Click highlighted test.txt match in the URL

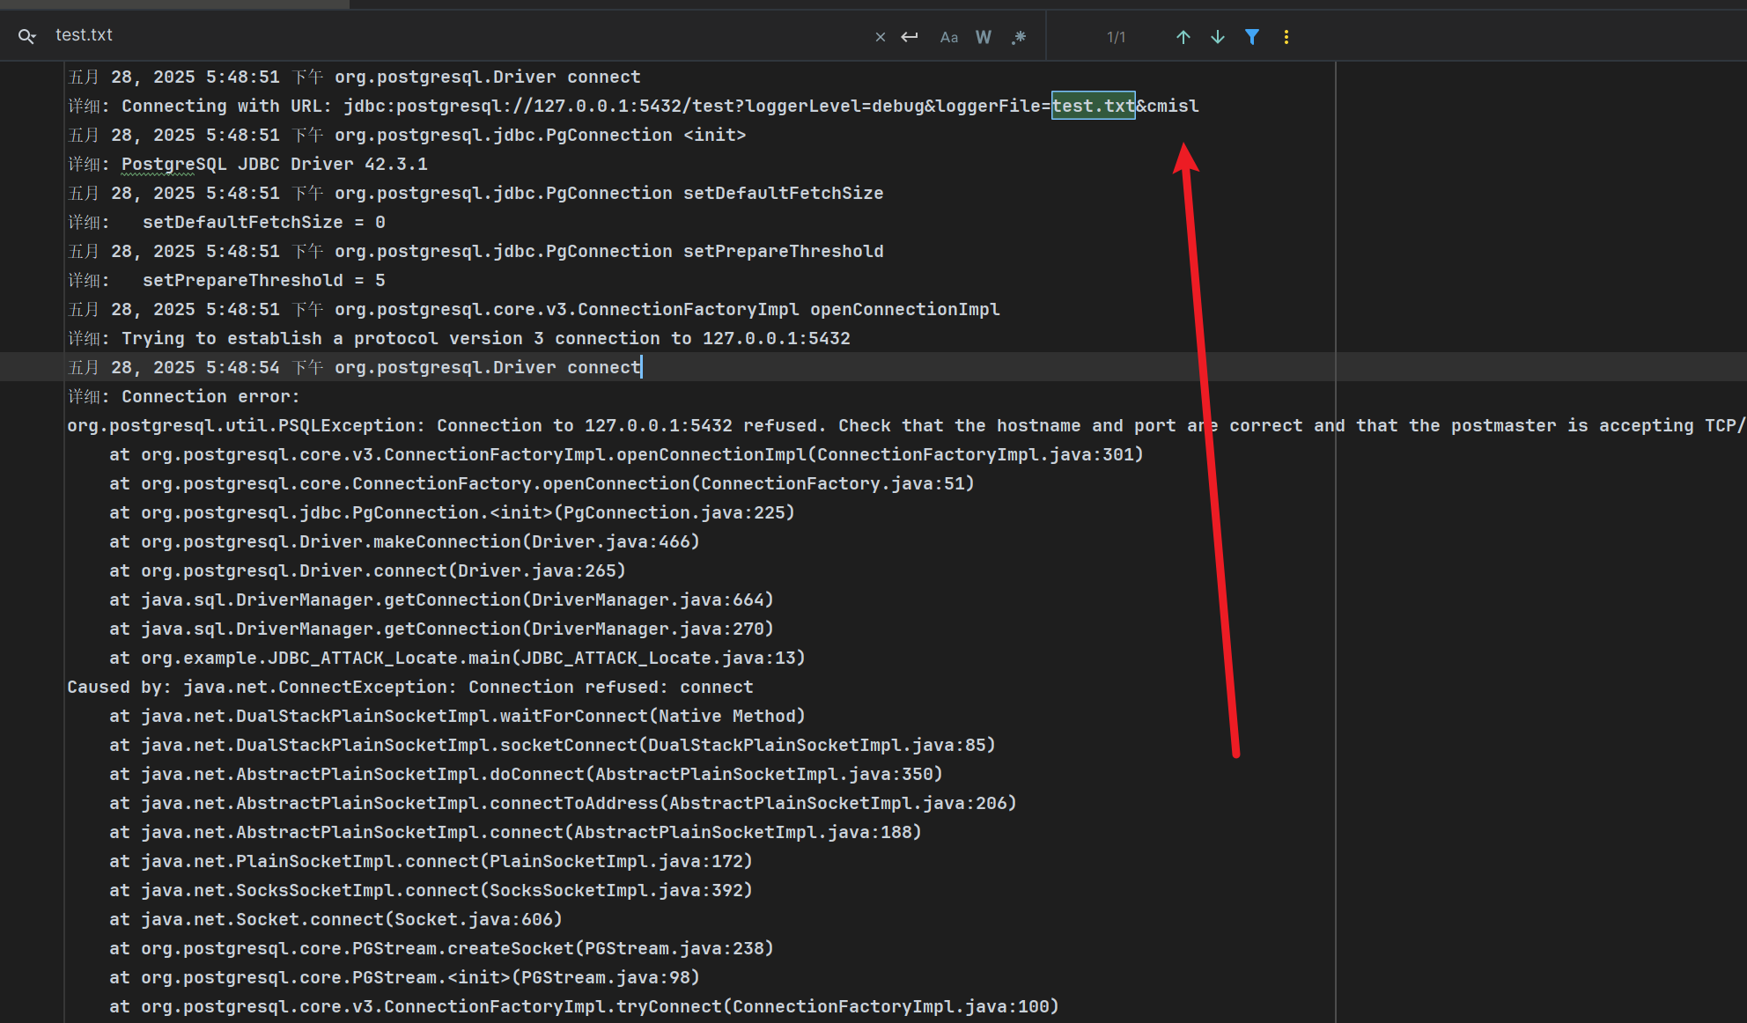tap(1093, 106)
